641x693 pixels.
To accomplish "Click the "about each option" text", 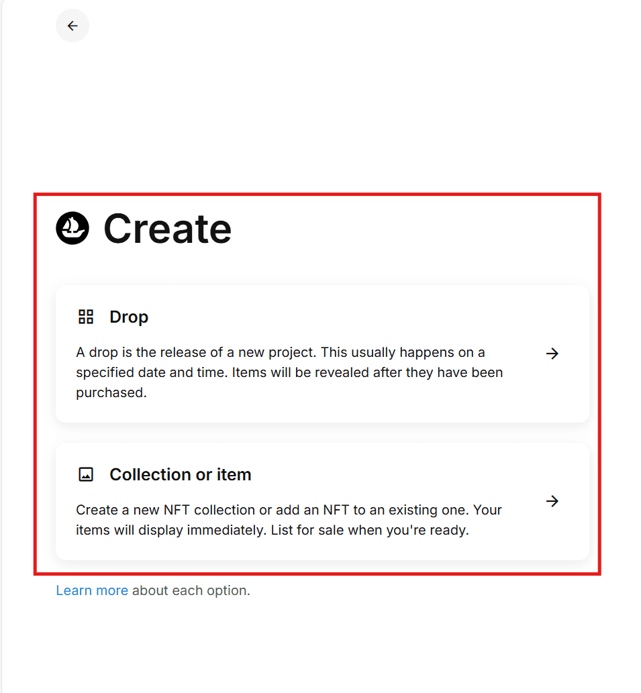I will pyautogui.click(x=191, y=590).
